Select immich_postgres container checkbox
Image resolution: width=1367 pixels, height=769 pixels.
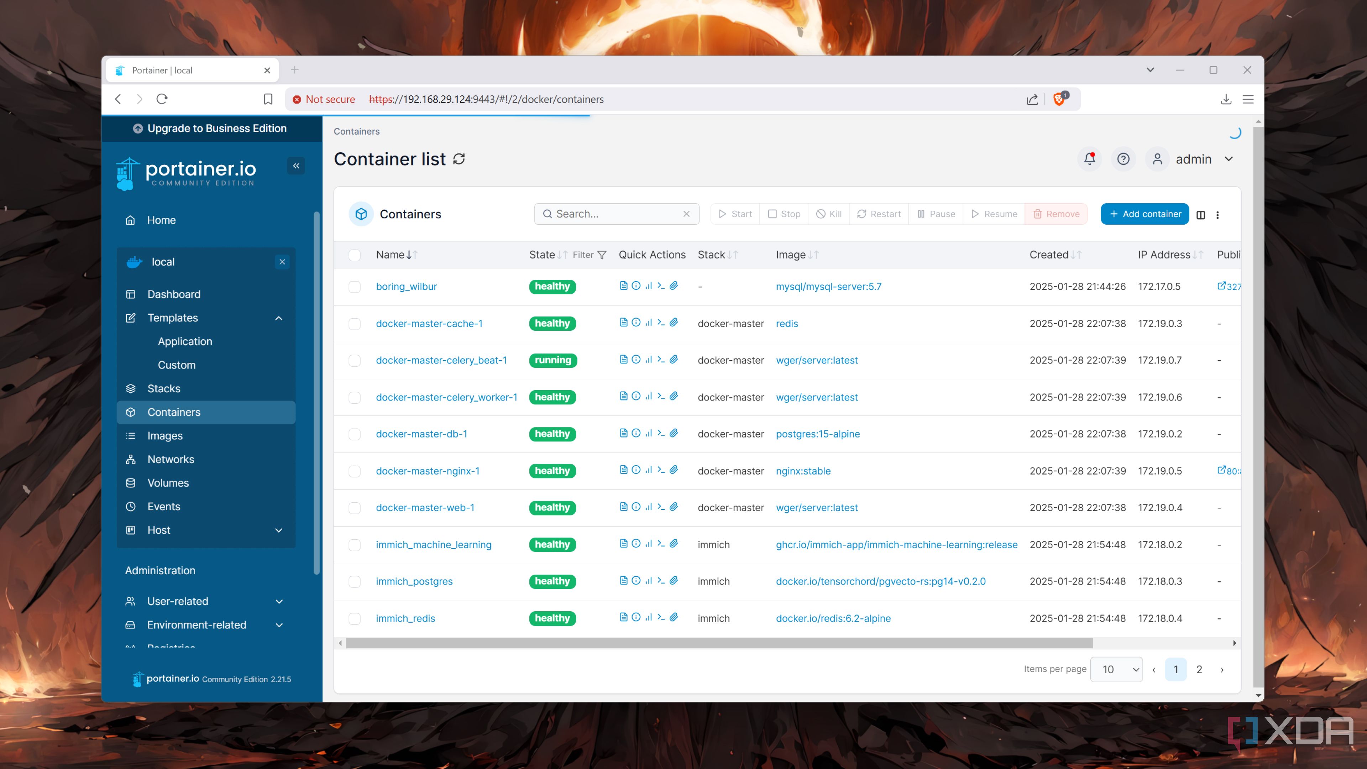point(355,581)
